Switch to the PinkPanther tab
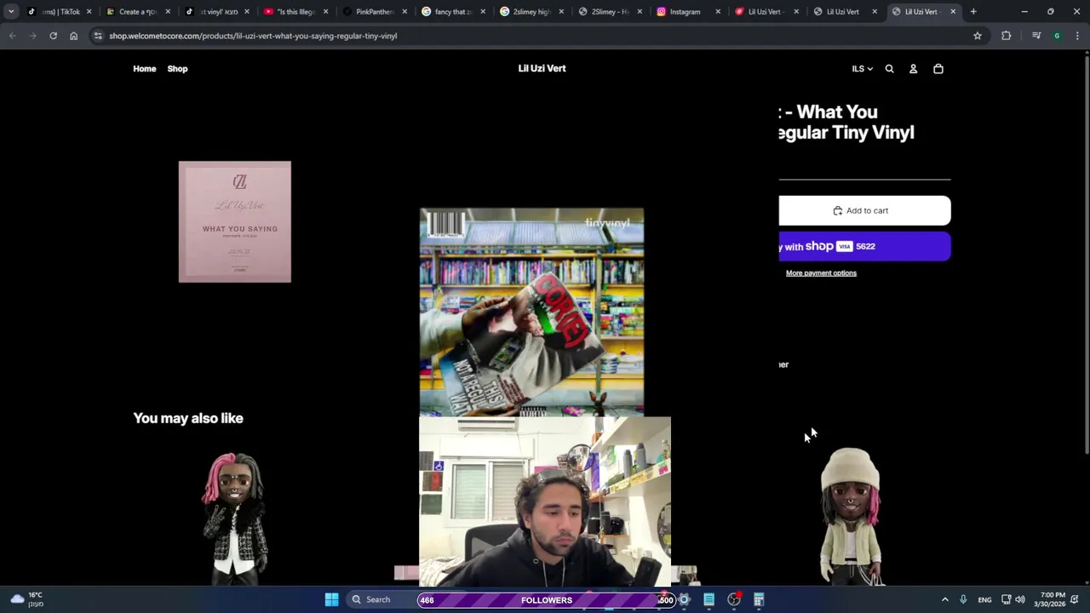This screenshot has width=1090, height=613. point(375,12)
